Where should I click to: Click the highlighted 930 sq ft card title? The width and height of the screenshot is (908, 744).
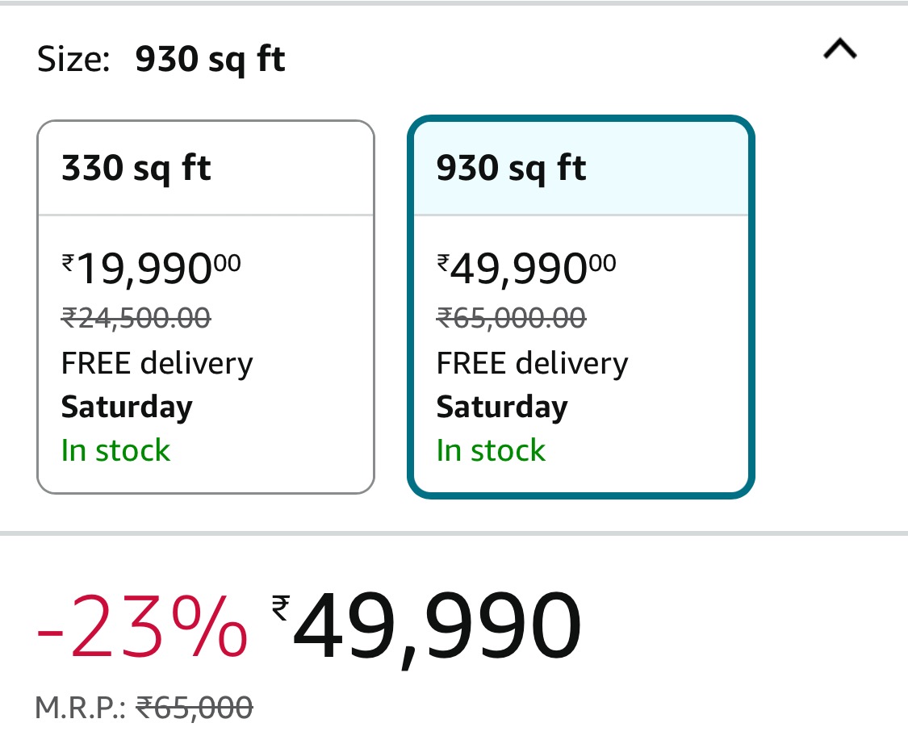(512, 169)
